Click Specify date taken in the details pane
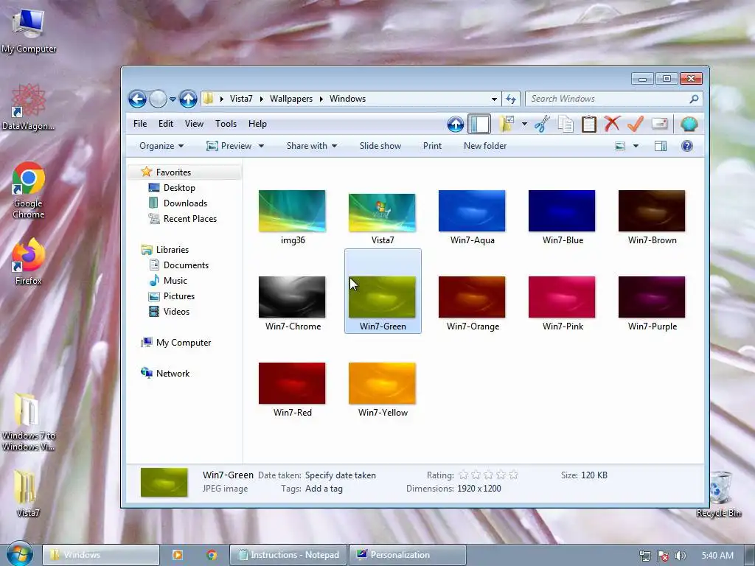755x566 pixels. click(341, 475)
